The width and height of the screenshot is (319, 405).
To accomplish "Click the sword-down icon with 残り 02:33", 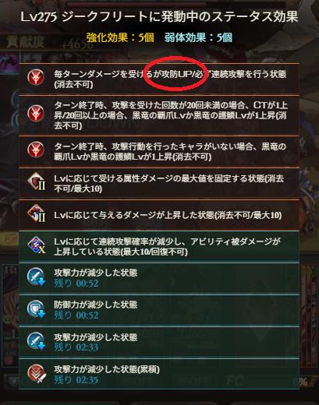I will tap(36, 341).
